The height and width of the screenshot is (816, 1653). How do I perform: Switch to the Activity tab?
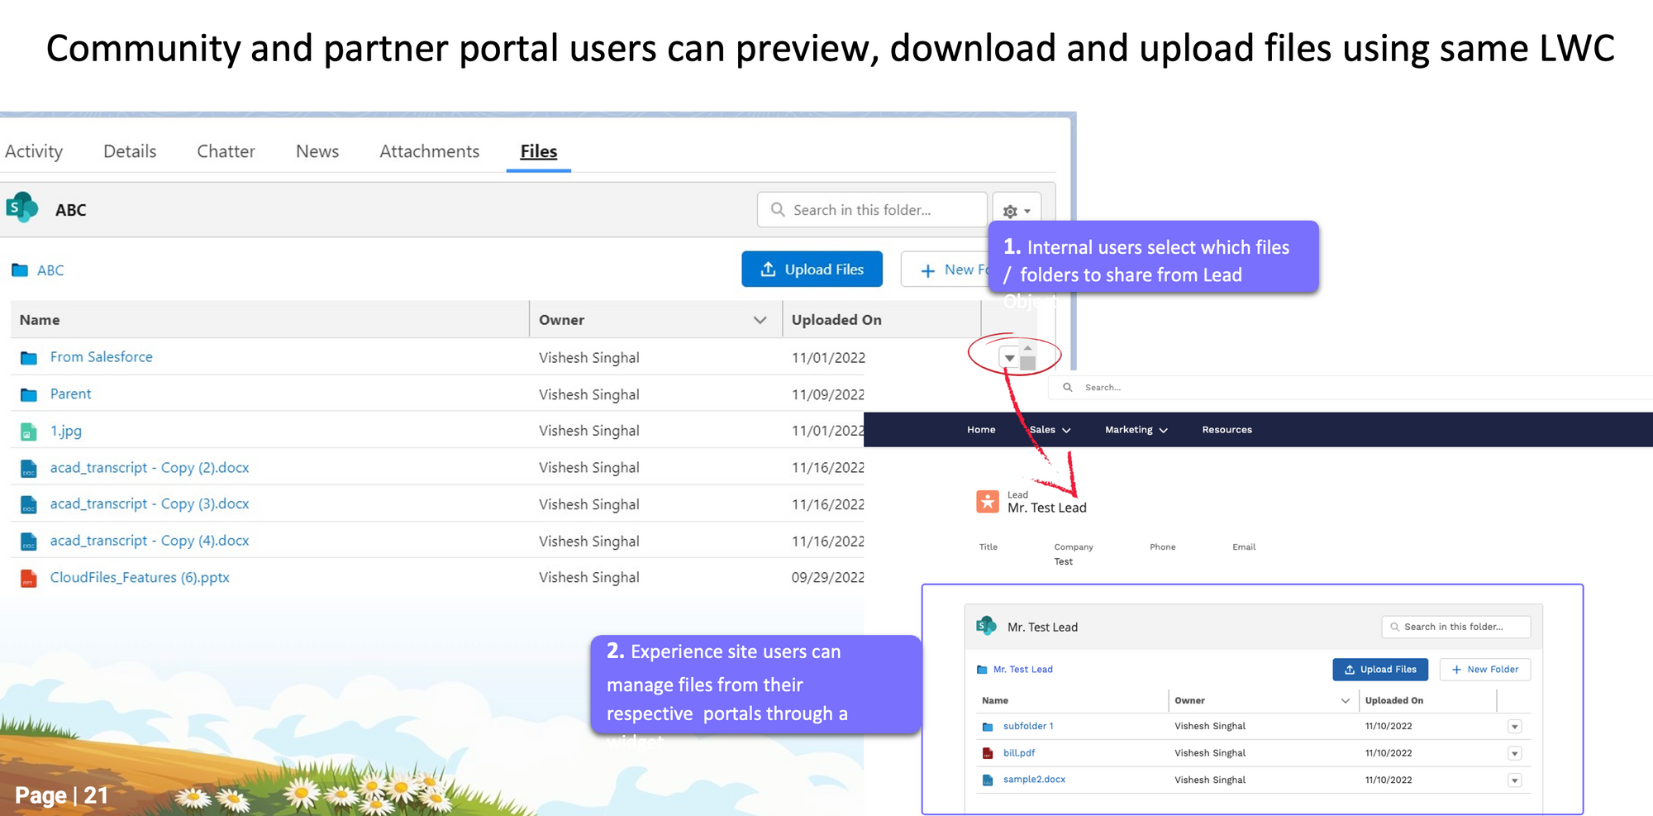34,151
